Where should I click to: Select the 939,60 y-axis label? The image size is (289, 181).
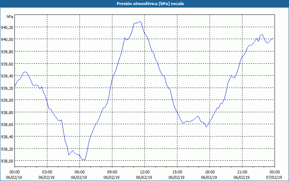coord(7,64)
